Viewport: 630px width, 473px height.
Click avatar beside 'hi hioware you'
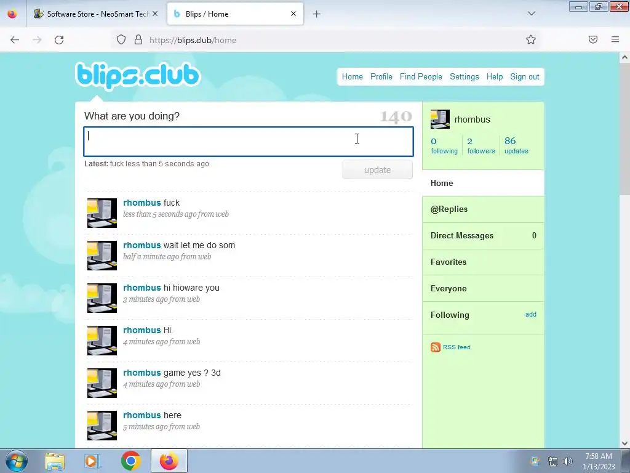coord(102,298)
